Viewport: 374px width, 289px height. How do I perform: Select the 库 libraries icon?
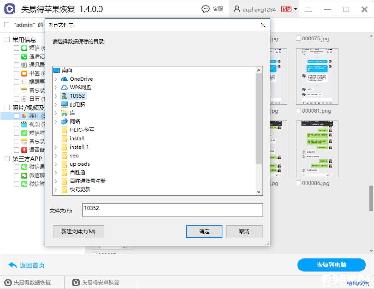(x=64, y=113)
